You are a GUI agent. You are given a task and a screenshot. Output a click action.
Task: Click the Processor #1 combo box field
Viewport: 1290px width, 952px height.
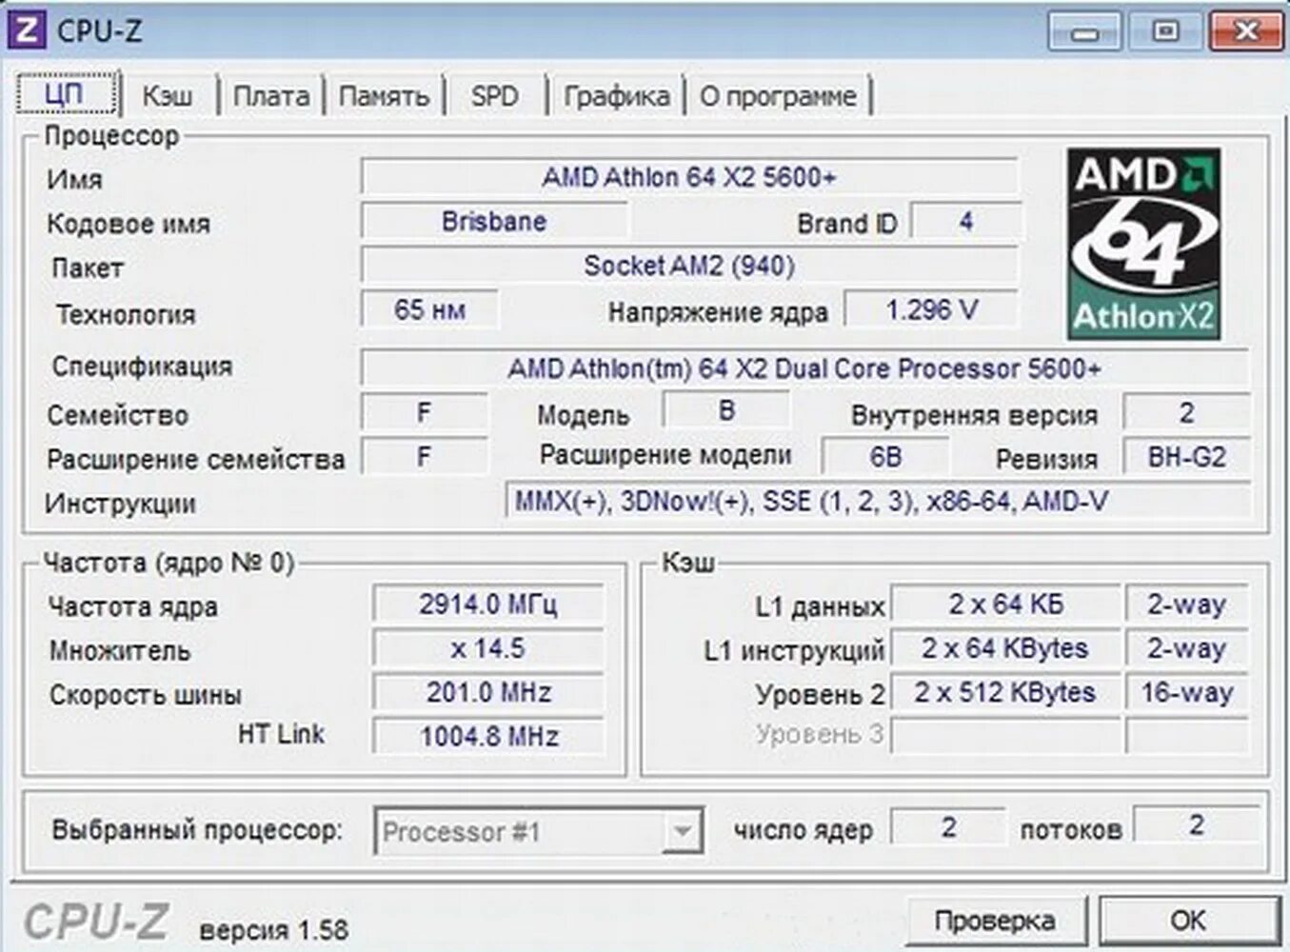(539, 831)
